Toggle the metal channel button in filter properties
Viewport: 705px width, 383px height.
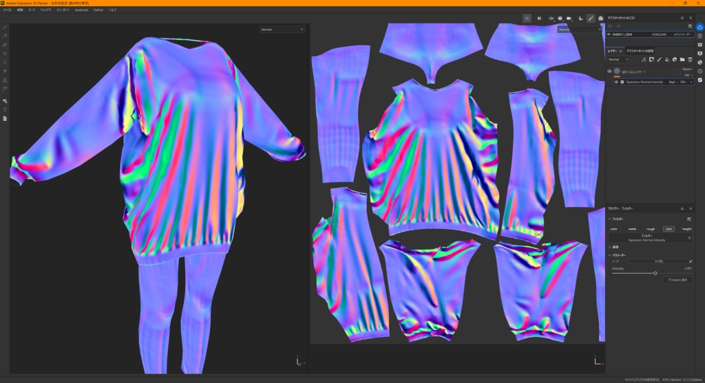(632, 229)
